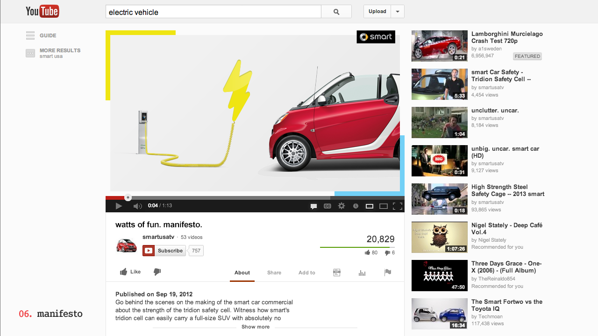The width and height of the screenshot is (598, 336).
Task: Mute the video with the speaker icon
Action: point(137,206)
